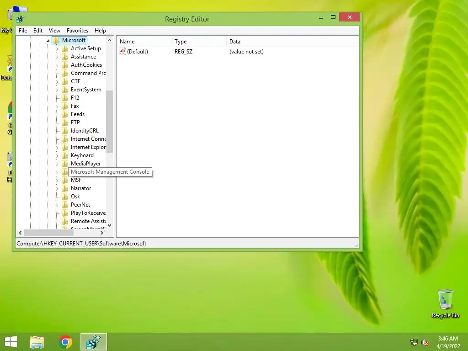Select the Microsoft folder icon
The width and height of the screenshot is (468, 351).
click(56, 40)
